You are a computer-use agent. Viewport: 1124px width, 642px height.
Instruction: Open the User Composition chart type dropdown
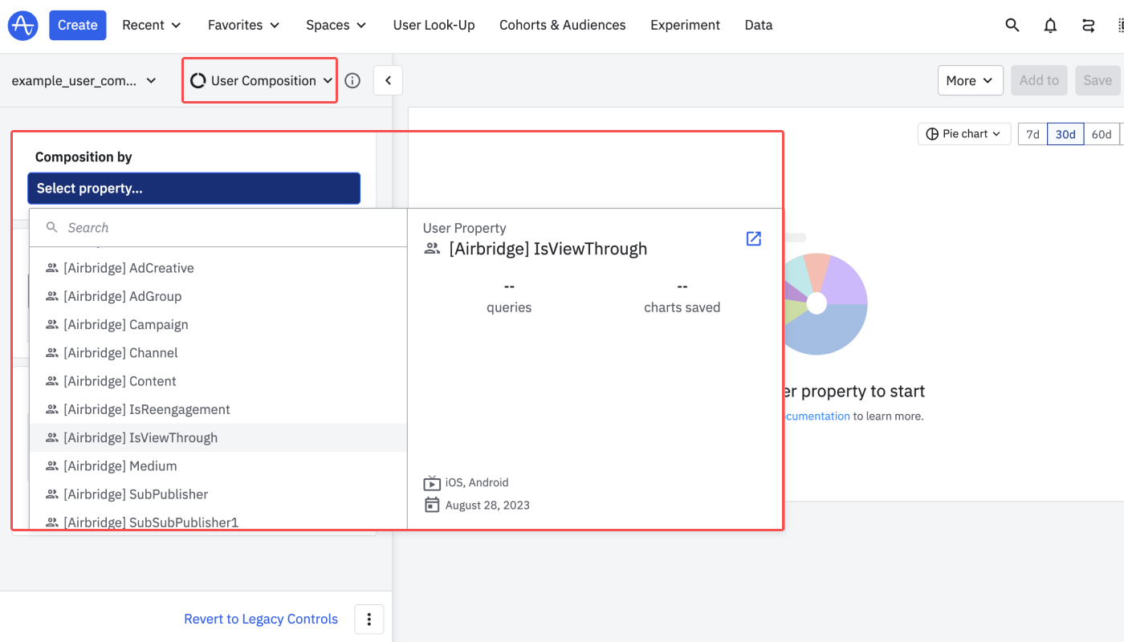click(x=260, y=80)
